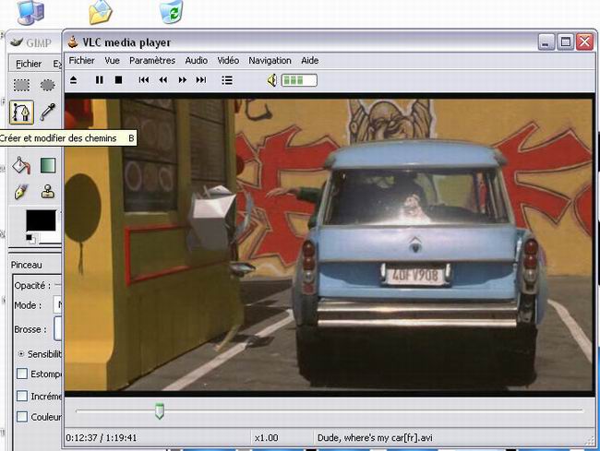Open the Recycle Bin desktop icon
600x451 pixels.
pyautogui.click(x=172, y=11)
